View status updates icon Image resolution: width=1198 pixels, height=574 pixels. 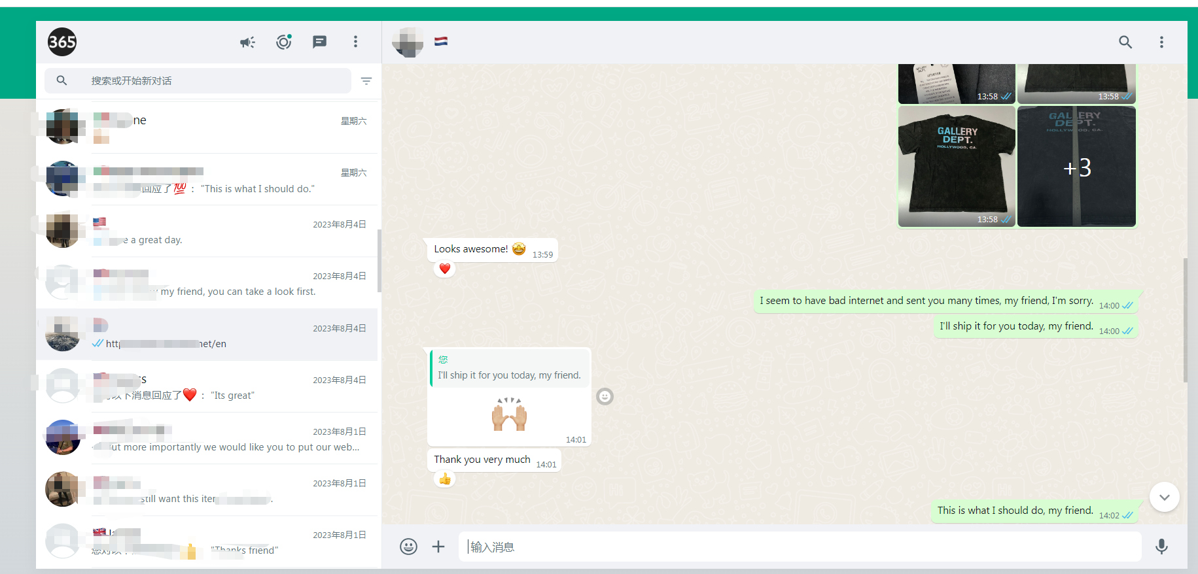pyautogui.click(x=283, y=42)
